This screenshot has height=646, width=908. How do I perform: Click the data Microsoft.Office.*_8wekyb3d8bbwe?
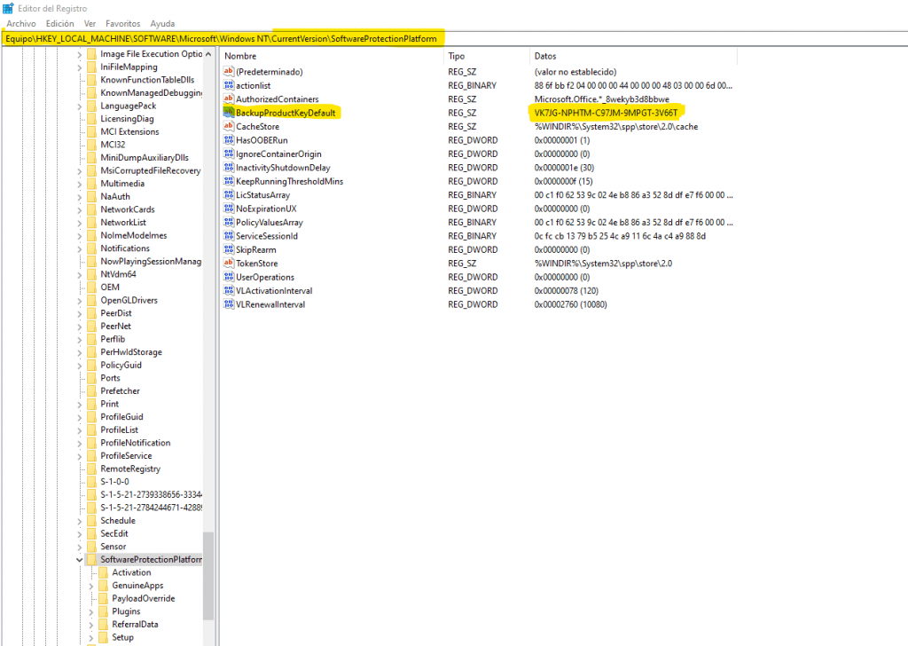[602, 99]
